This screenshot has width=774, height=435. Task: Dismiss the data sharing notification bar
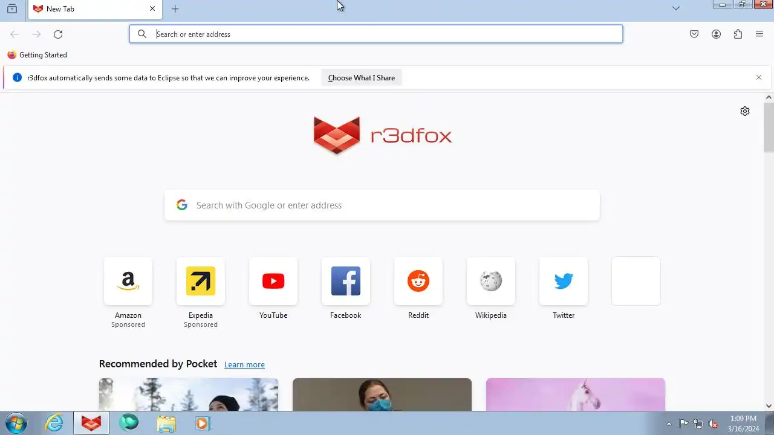[x=759, y=77]
